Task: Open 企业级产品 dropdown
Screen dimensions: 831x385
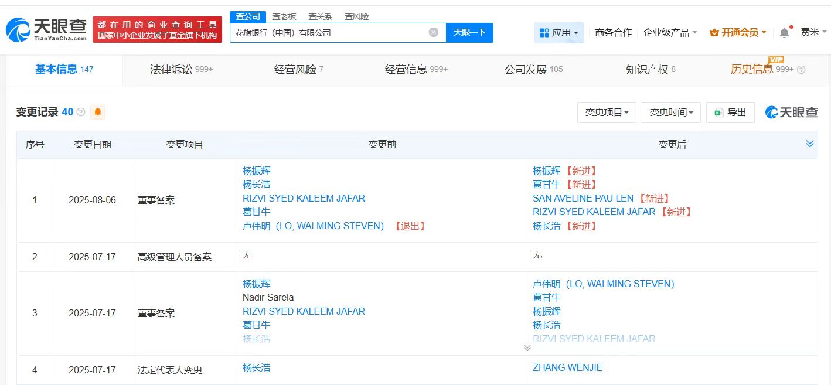Action: pyautogui.click(x=670, y=33)
